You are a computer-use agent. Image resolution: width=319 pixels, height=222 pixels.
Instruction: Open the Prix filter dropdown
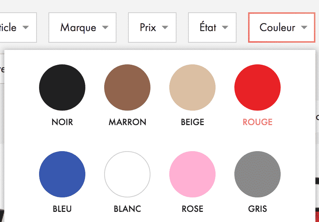coord(152,27)
